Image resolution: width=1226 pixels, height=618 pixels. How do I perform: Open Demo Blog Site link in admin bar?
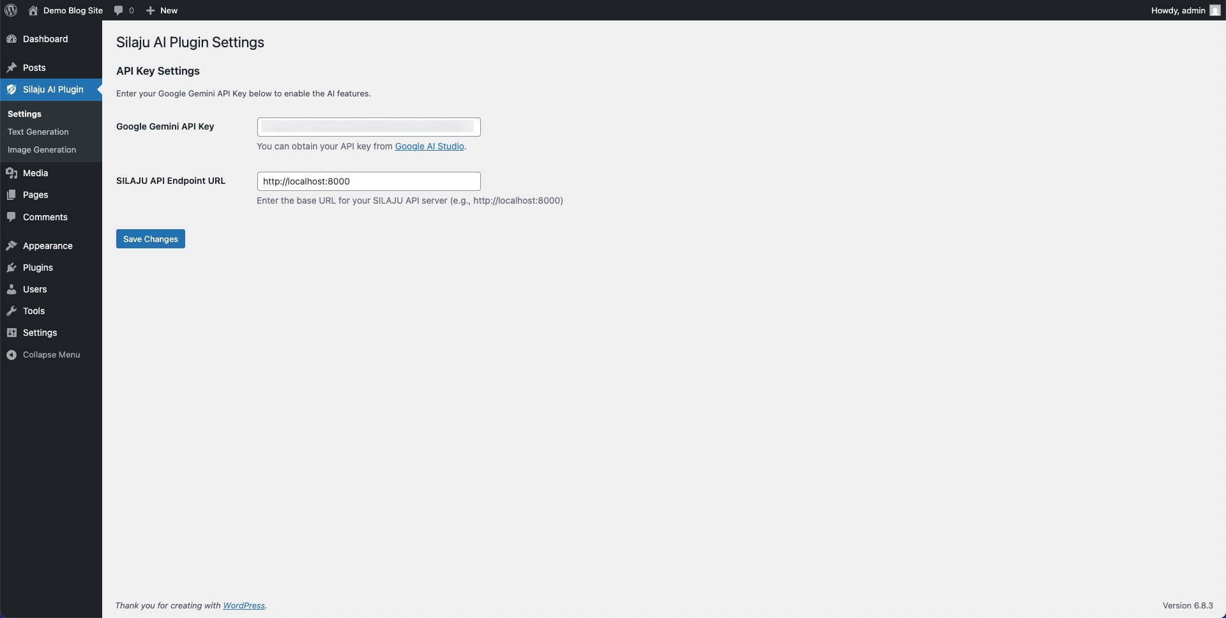click(73, 10)
